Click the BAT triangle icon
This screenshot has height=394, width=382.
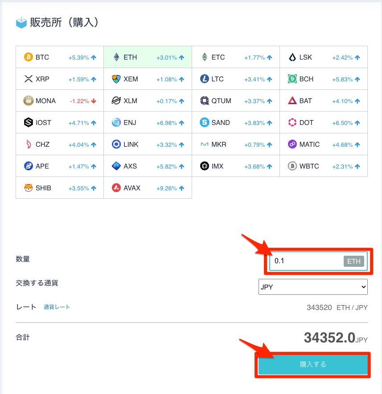coord(292,101)
